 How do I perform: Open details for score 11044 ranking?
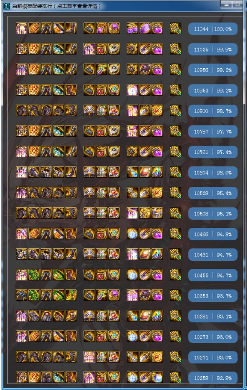click(213, 29)
